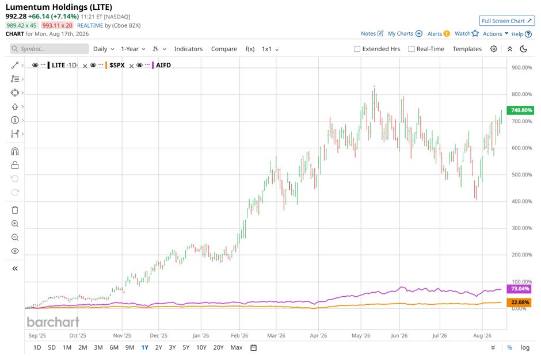Open the calendar date range picker
541x356 pixels.
[253, 347]
